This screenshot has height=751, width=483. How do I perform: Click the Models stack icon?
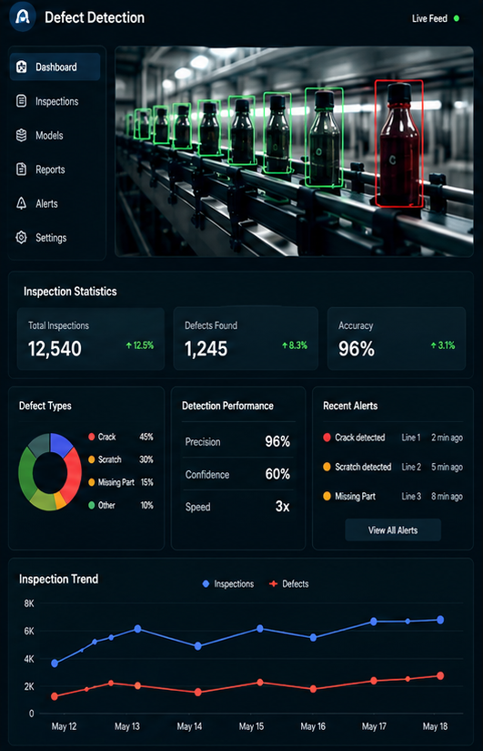coord(22,135)
